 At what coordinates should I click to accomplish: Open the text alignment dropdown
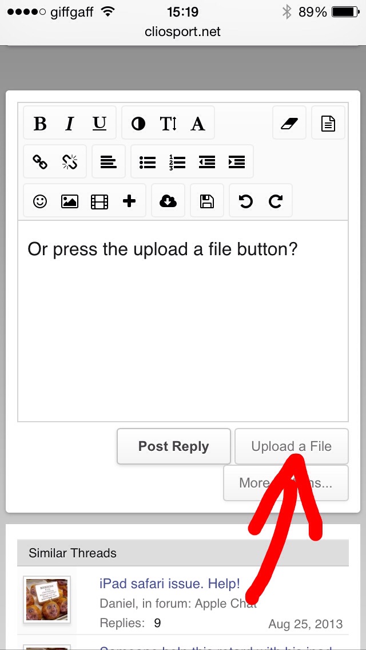click(109, 162)
